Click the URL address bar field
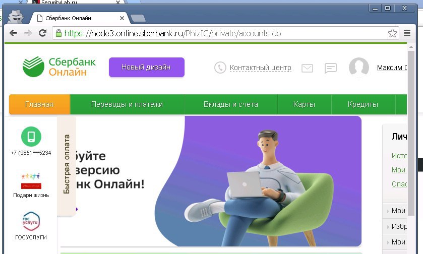This screenshot has width=423, height=254. tap(225, 33)
